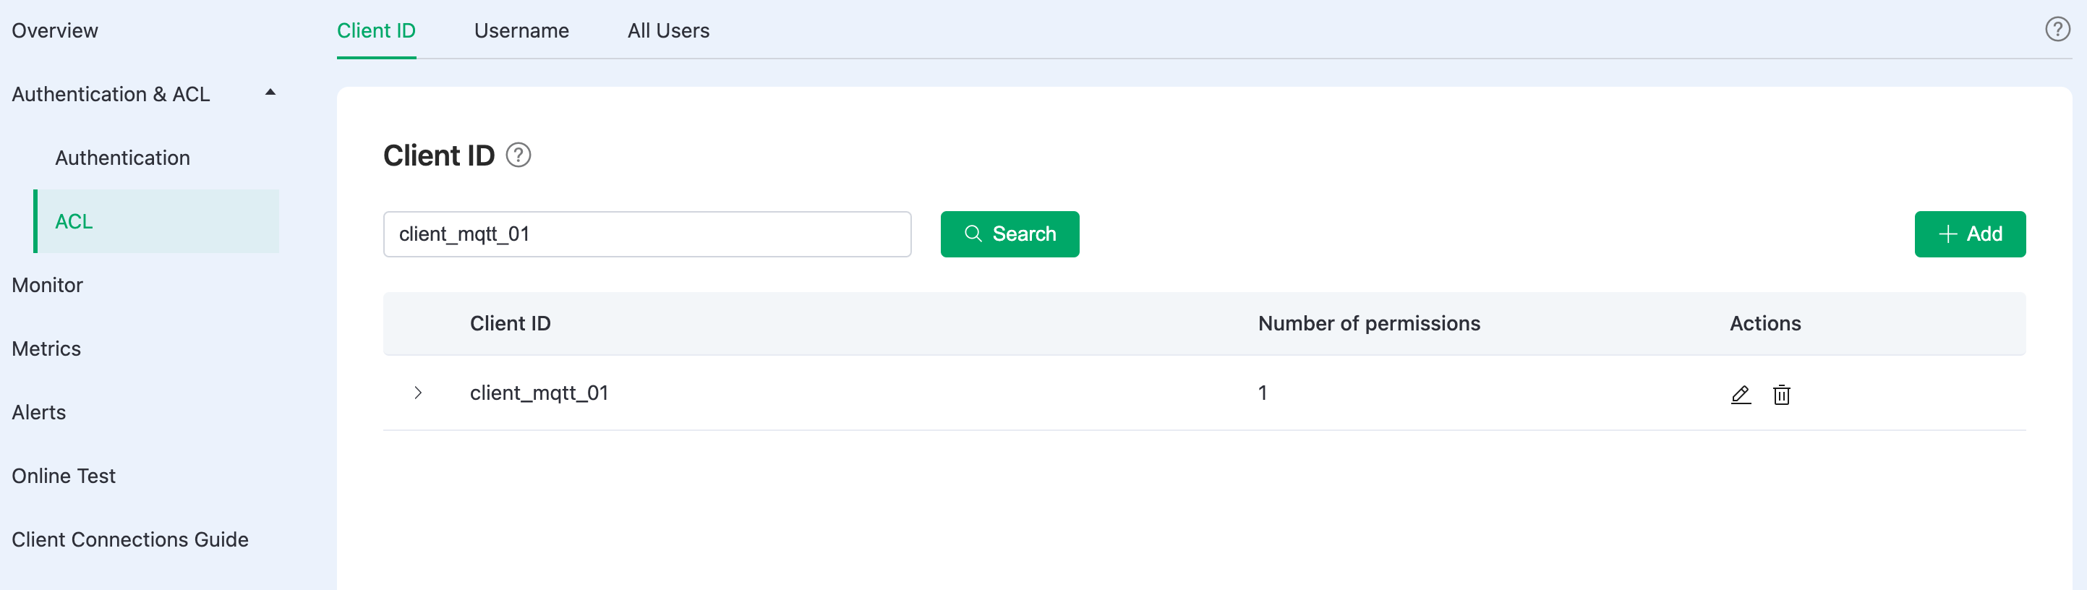The image size is (2087, 590).
Task: Click the question mark beside Client ID heading
Action: 518,155
